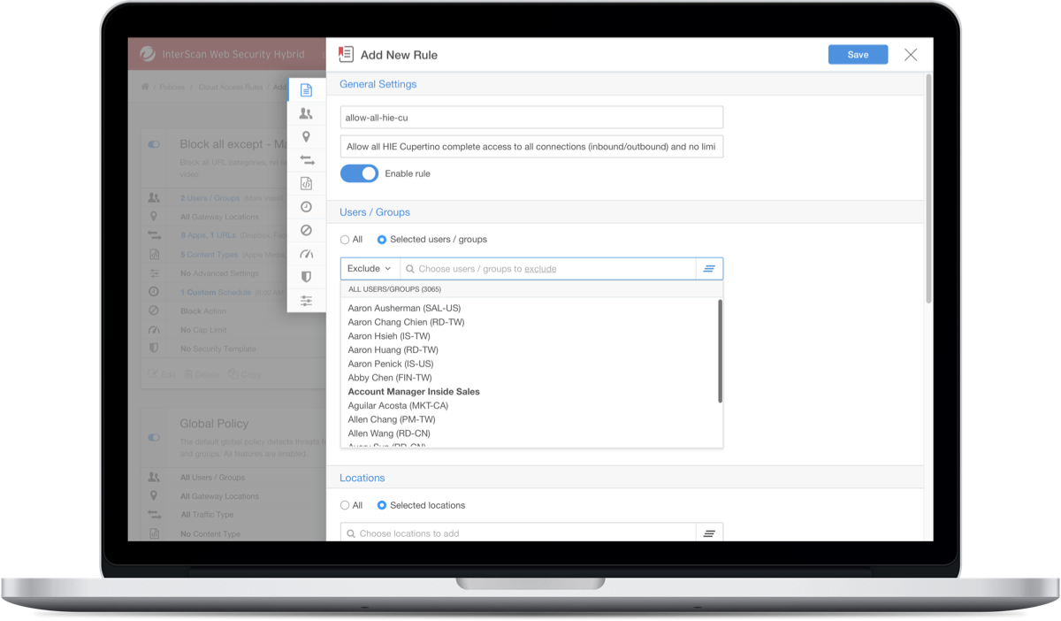The height and width of the screenshot is (621, 1061).
Task: Click users icon in Global Policy card
Action: coord(154,477)
